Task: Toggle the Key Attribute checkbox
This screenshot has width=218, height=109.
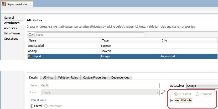Action: [x=172, y=100]
